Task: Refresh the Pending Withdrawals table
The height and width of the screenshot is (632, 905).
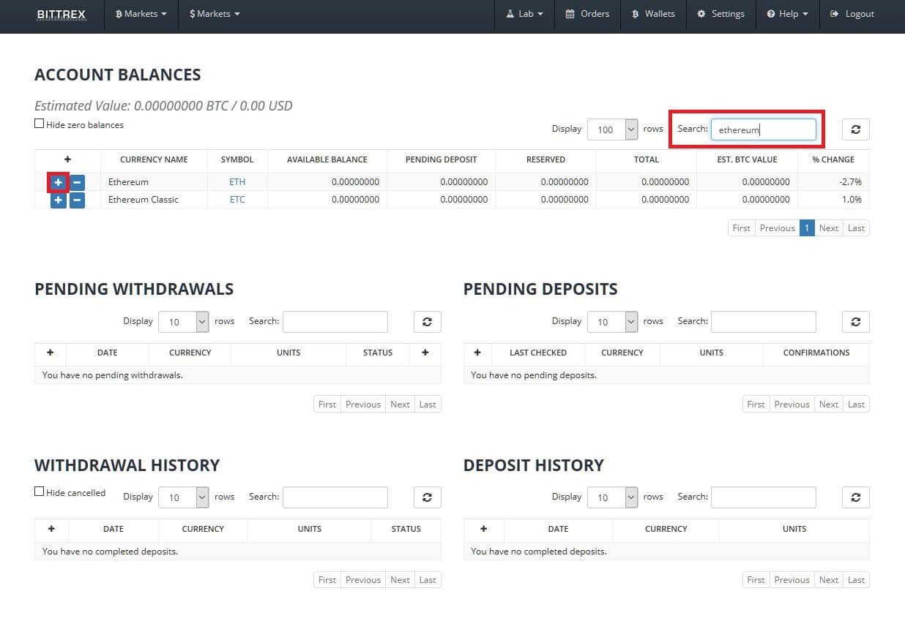Action: coord(427,321)
